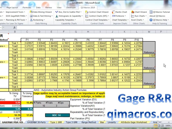Click the Run Charts icon
Viewport: 172px width, 129px height.
[132, 16]
